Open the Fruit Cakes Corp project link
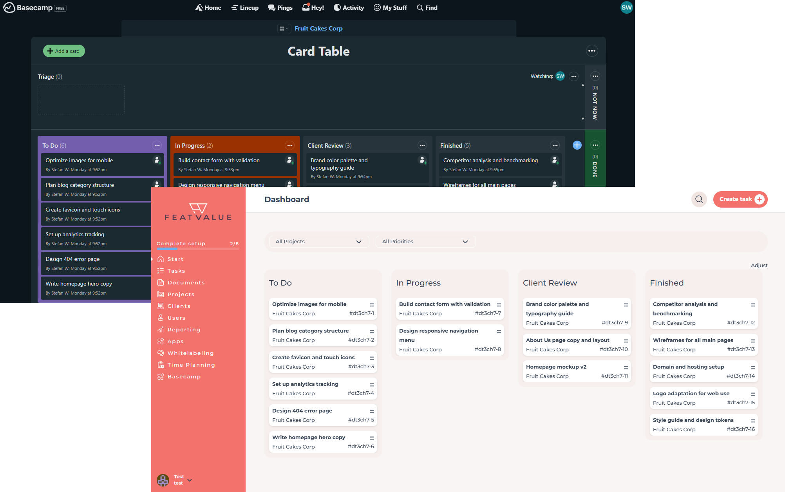Screen dimensions: 785x492 [318, 29]
